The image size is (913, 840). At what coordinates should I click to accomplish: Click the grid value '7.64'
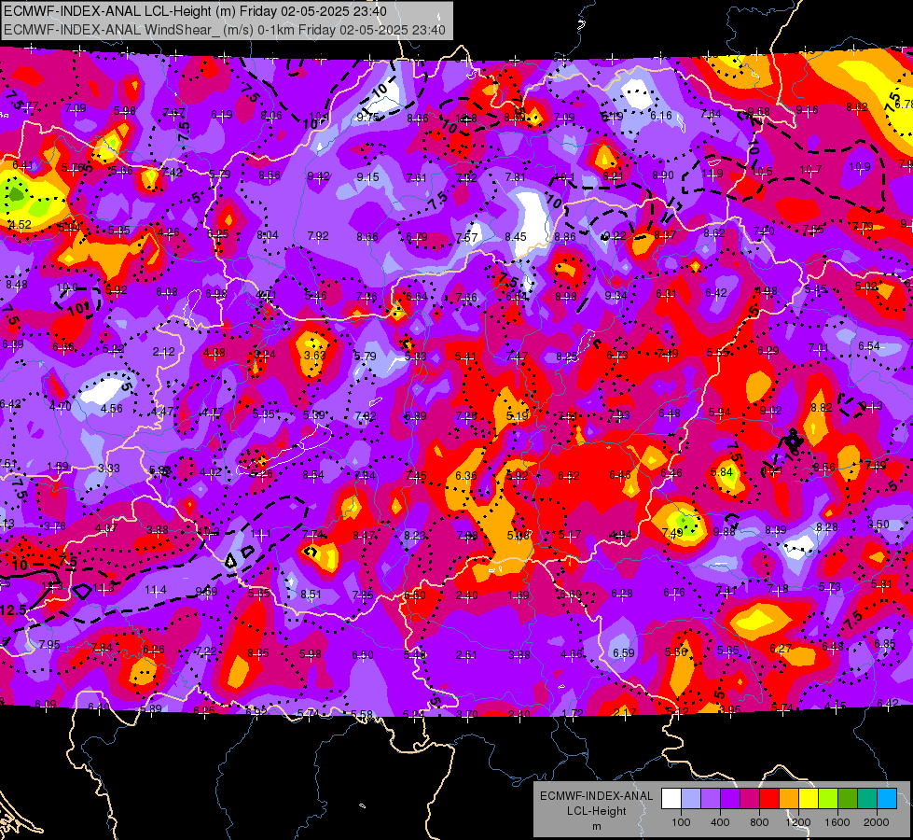tap(711, 114)
